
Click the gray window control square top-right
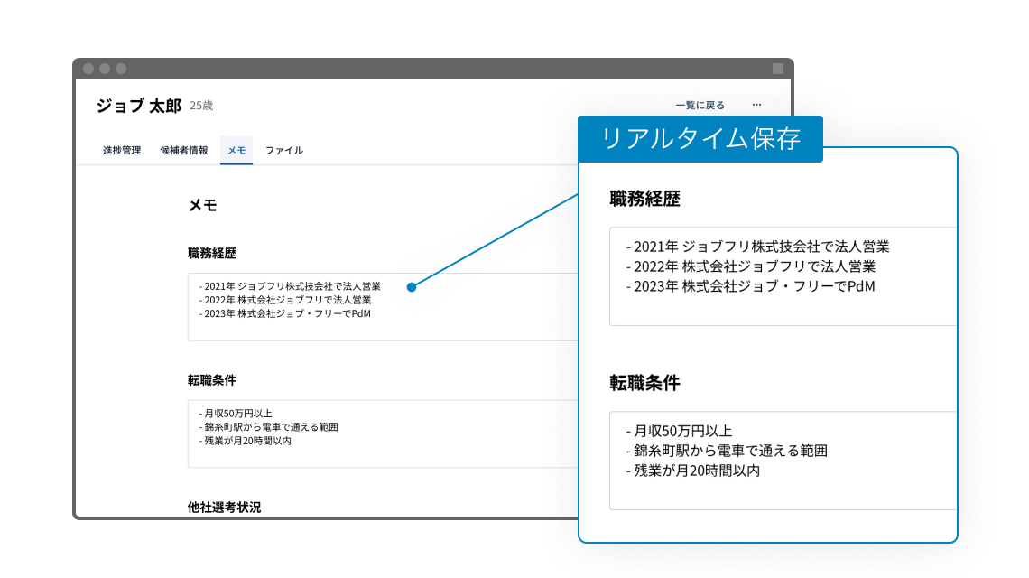(776, 67)
